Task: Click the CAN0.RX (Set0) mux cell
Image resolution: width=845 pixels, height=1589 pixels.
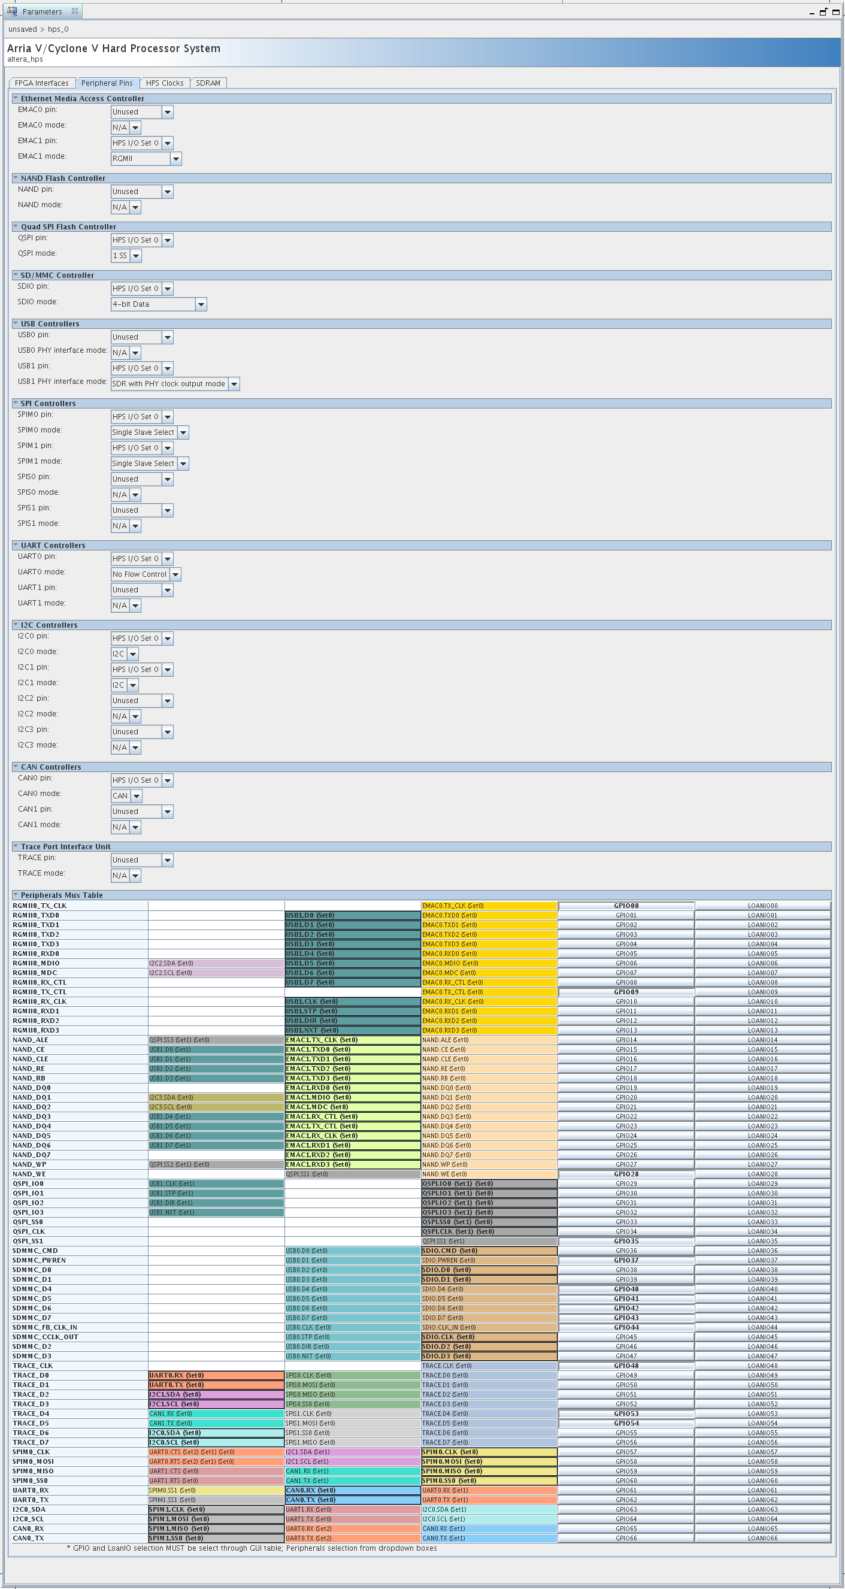Action: (353, 1490)
